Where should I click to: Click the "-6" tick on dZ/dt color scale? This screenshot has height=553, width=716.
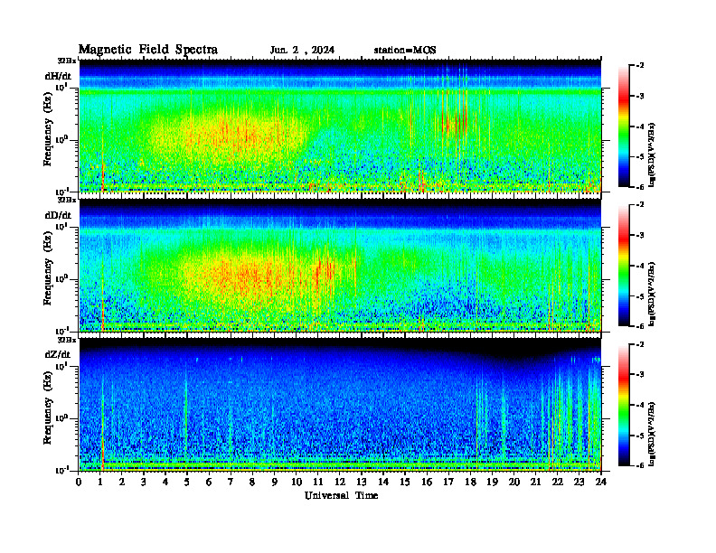(640, 465)
